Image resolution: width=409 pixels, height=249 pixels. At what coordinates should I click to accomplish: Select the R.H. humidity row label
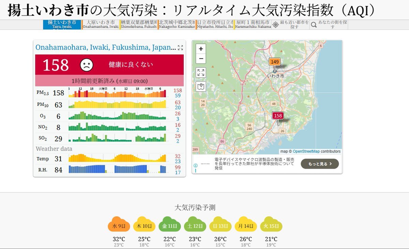(43, 169)
